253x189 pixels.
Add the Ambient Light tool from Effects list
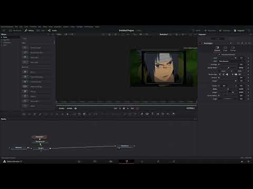point(36,48)
